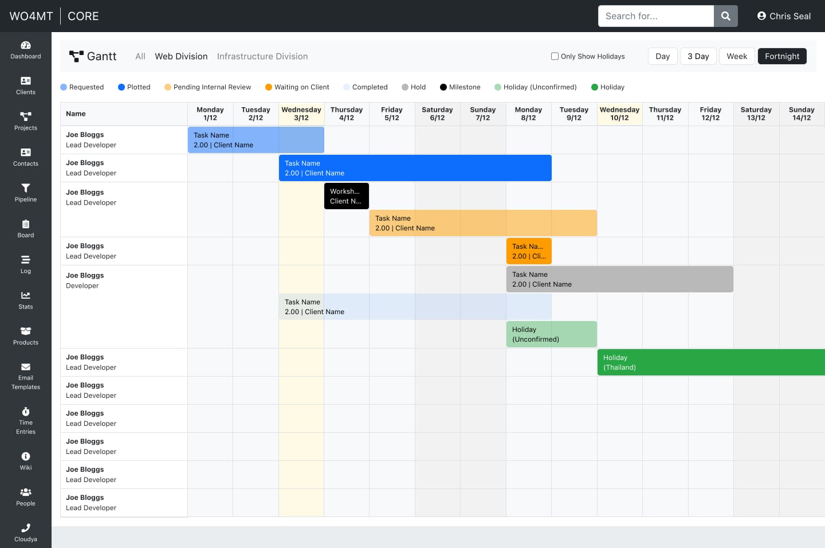825x548 pixels.
Task: Go to Clients in the sidebar
Action: [x=26, y=81]
